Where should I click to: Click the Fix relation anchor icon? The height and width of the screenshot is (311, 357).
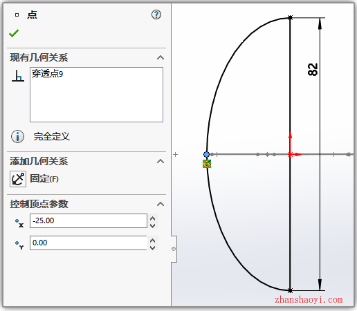pyautogui.click(x=18, y=179)
